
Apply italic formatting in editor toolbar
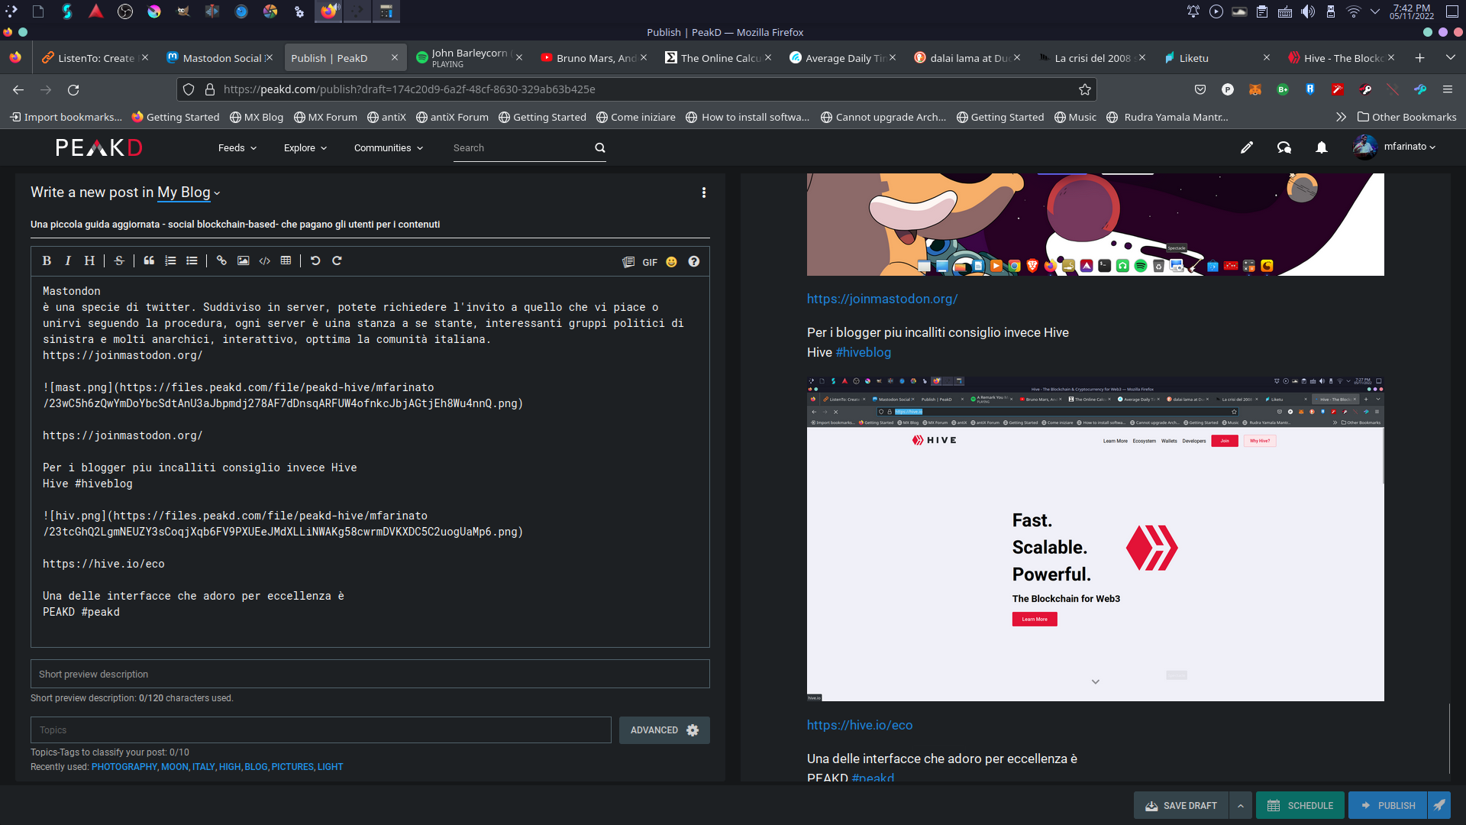(x=68, y=261)
